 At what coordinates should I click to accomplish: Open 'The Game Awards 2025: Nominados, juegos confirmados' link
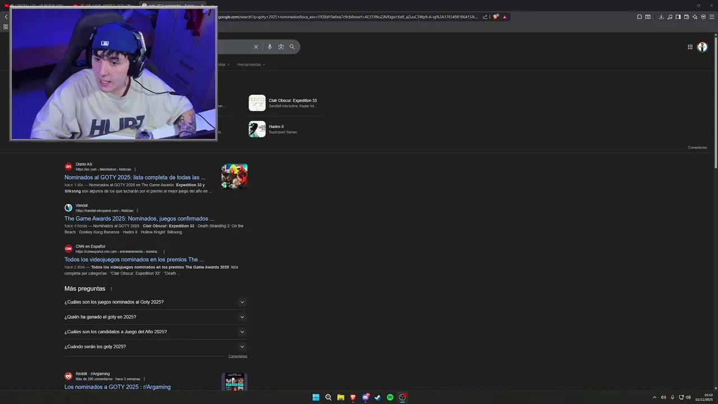tap(139, 219)
